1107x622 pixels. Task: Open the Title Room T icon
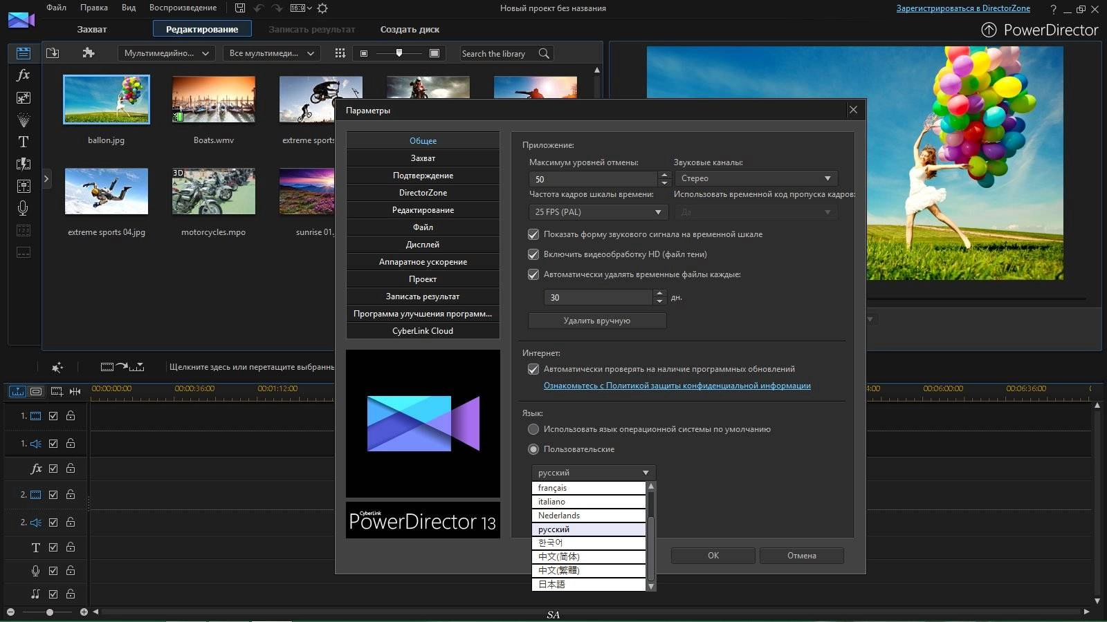(x=24, y=142)
